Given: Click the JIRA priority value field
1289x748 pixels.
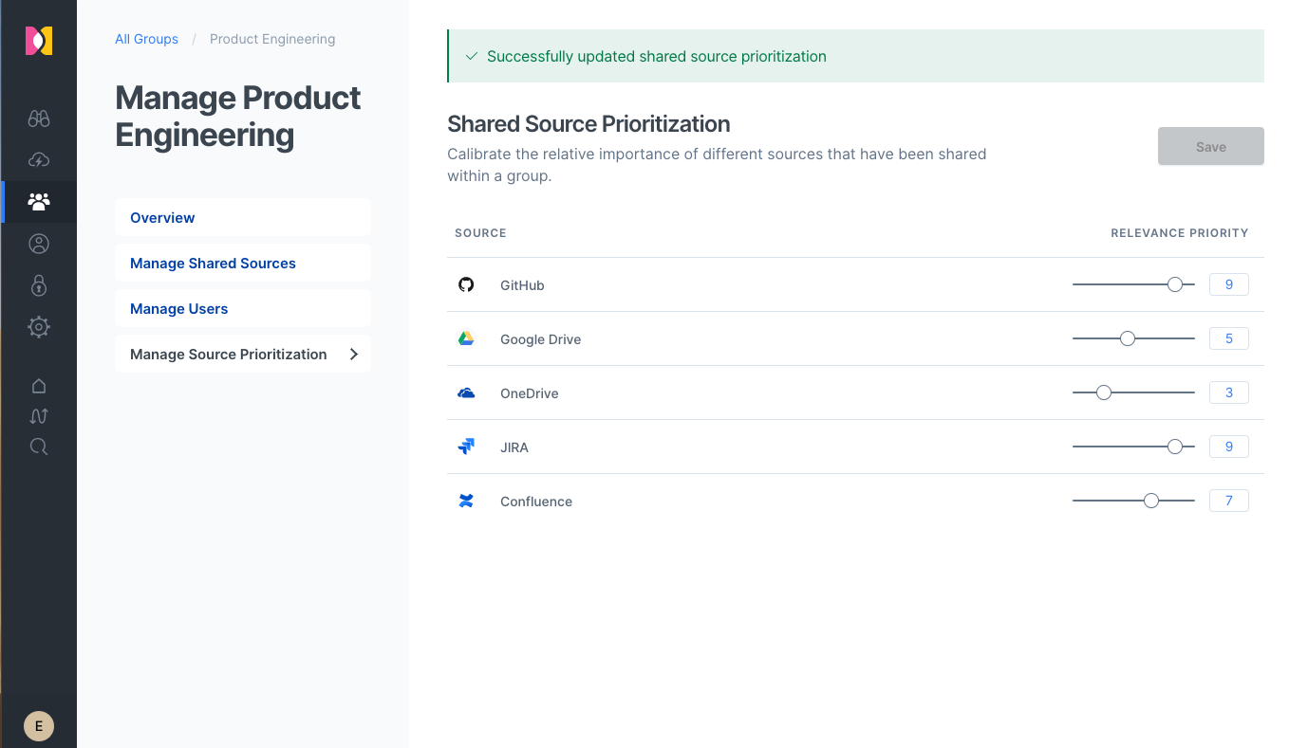Looking at the screenshot, I should coord(1229,447).
